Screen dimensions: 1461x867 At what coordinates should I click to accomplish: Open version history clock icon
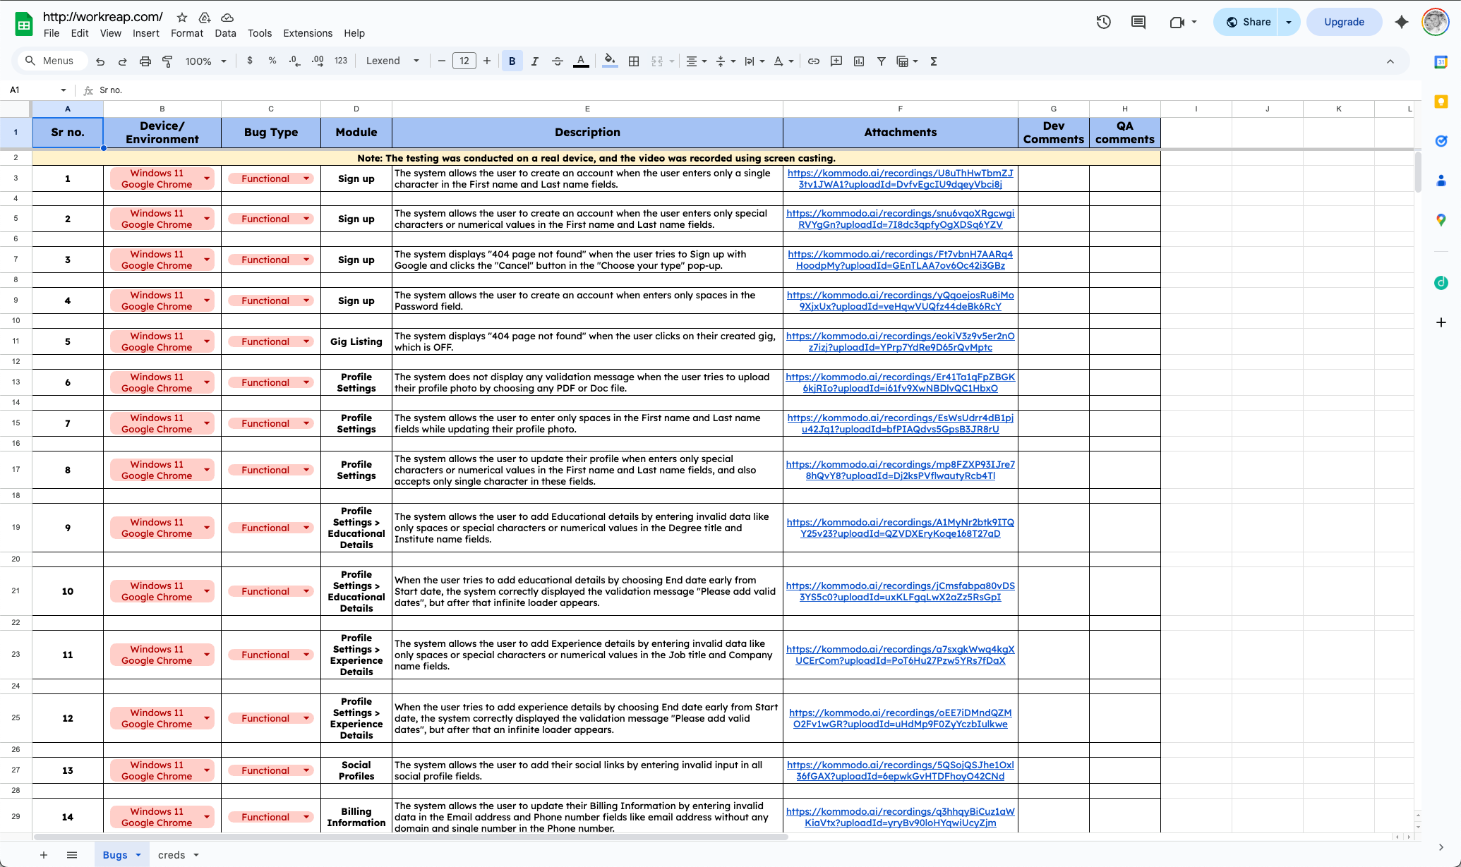[x=1103, y=22]
